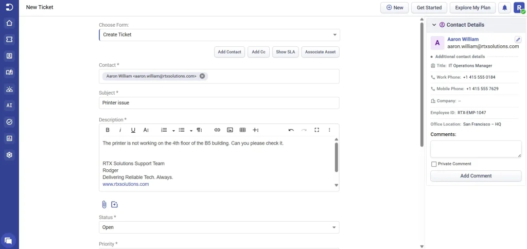Open the checkmark circle sidebar icon
The image size is (527, 249).
(9, 122)
